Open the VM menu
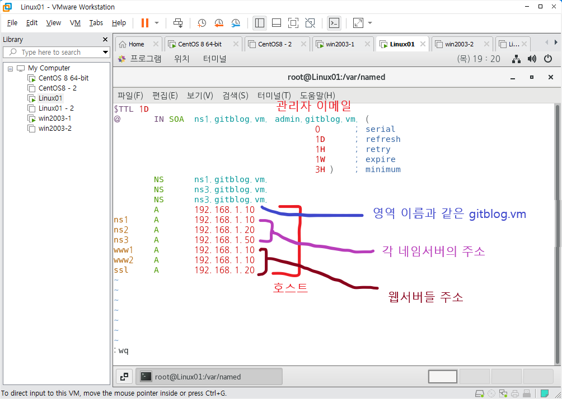The height and width of the screenshot is (399, 562). 75,23
